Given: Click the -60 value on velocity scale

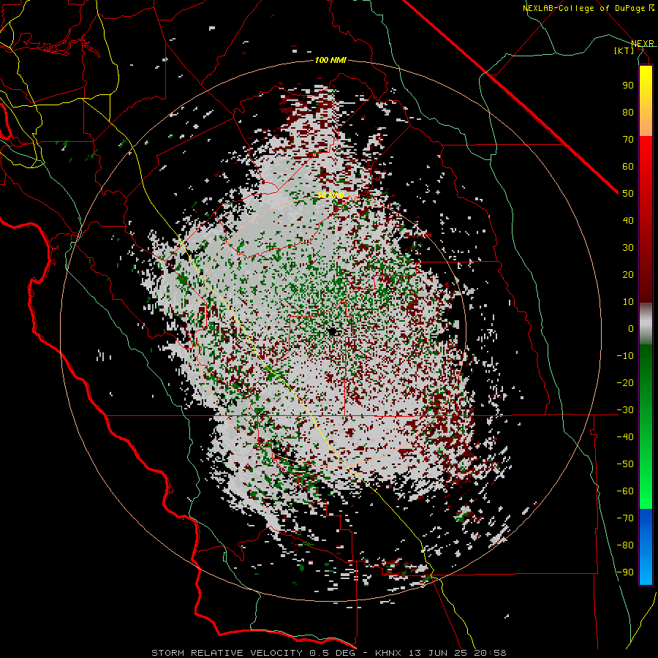Looking at the screenshot, I should coord(625,491).
